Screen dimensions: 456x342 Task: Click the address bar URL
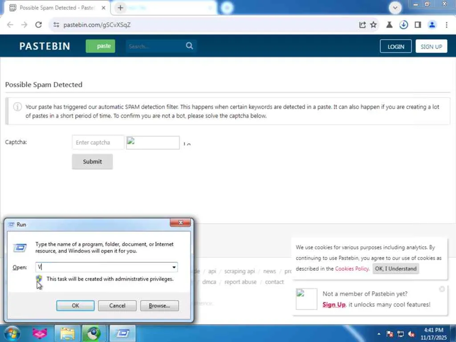(97, 25)
